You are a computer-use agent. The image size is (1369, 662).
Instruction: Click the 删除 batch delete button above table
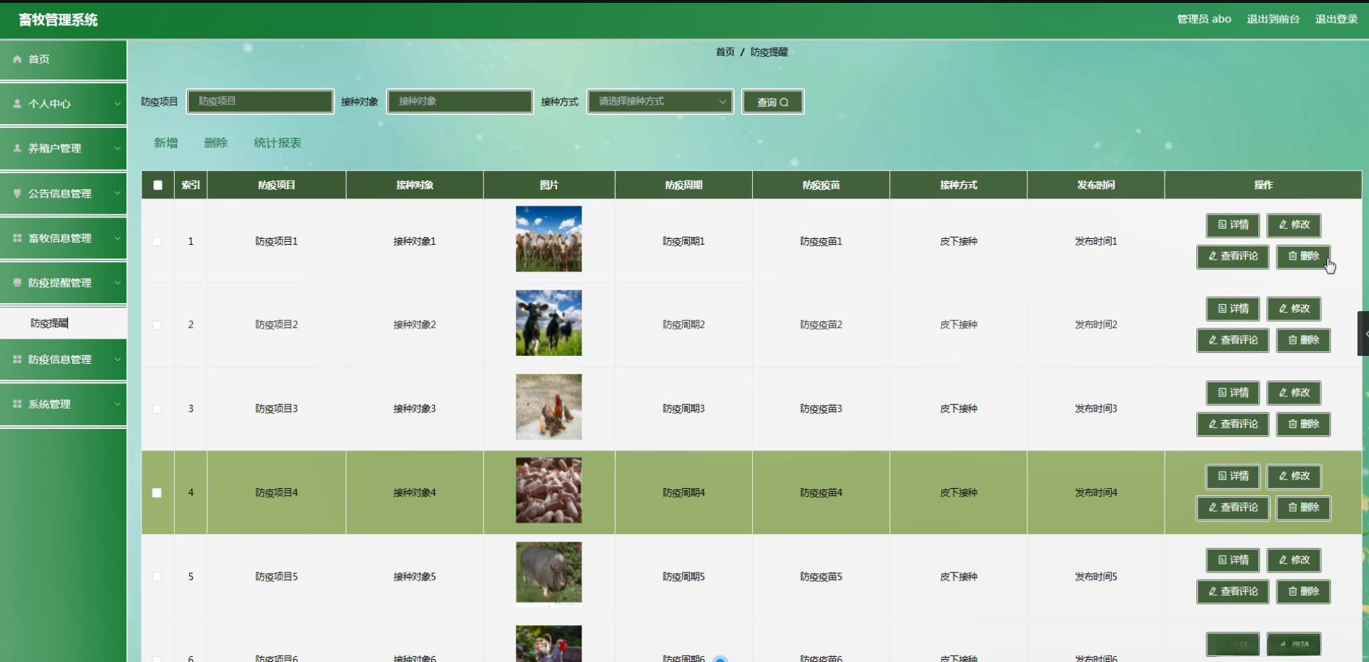pyautogui.click(x=216, y=143)
